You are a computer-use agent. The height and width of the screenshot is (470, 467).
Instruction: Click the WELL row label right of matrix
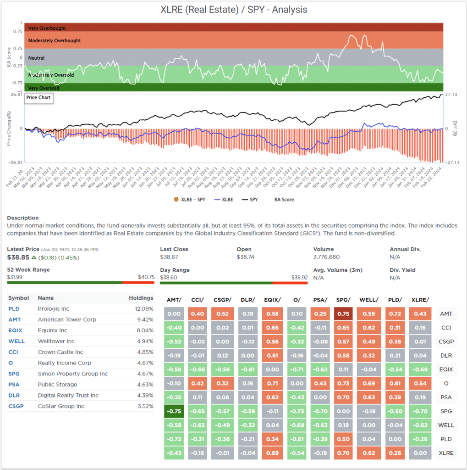point(446,425)
